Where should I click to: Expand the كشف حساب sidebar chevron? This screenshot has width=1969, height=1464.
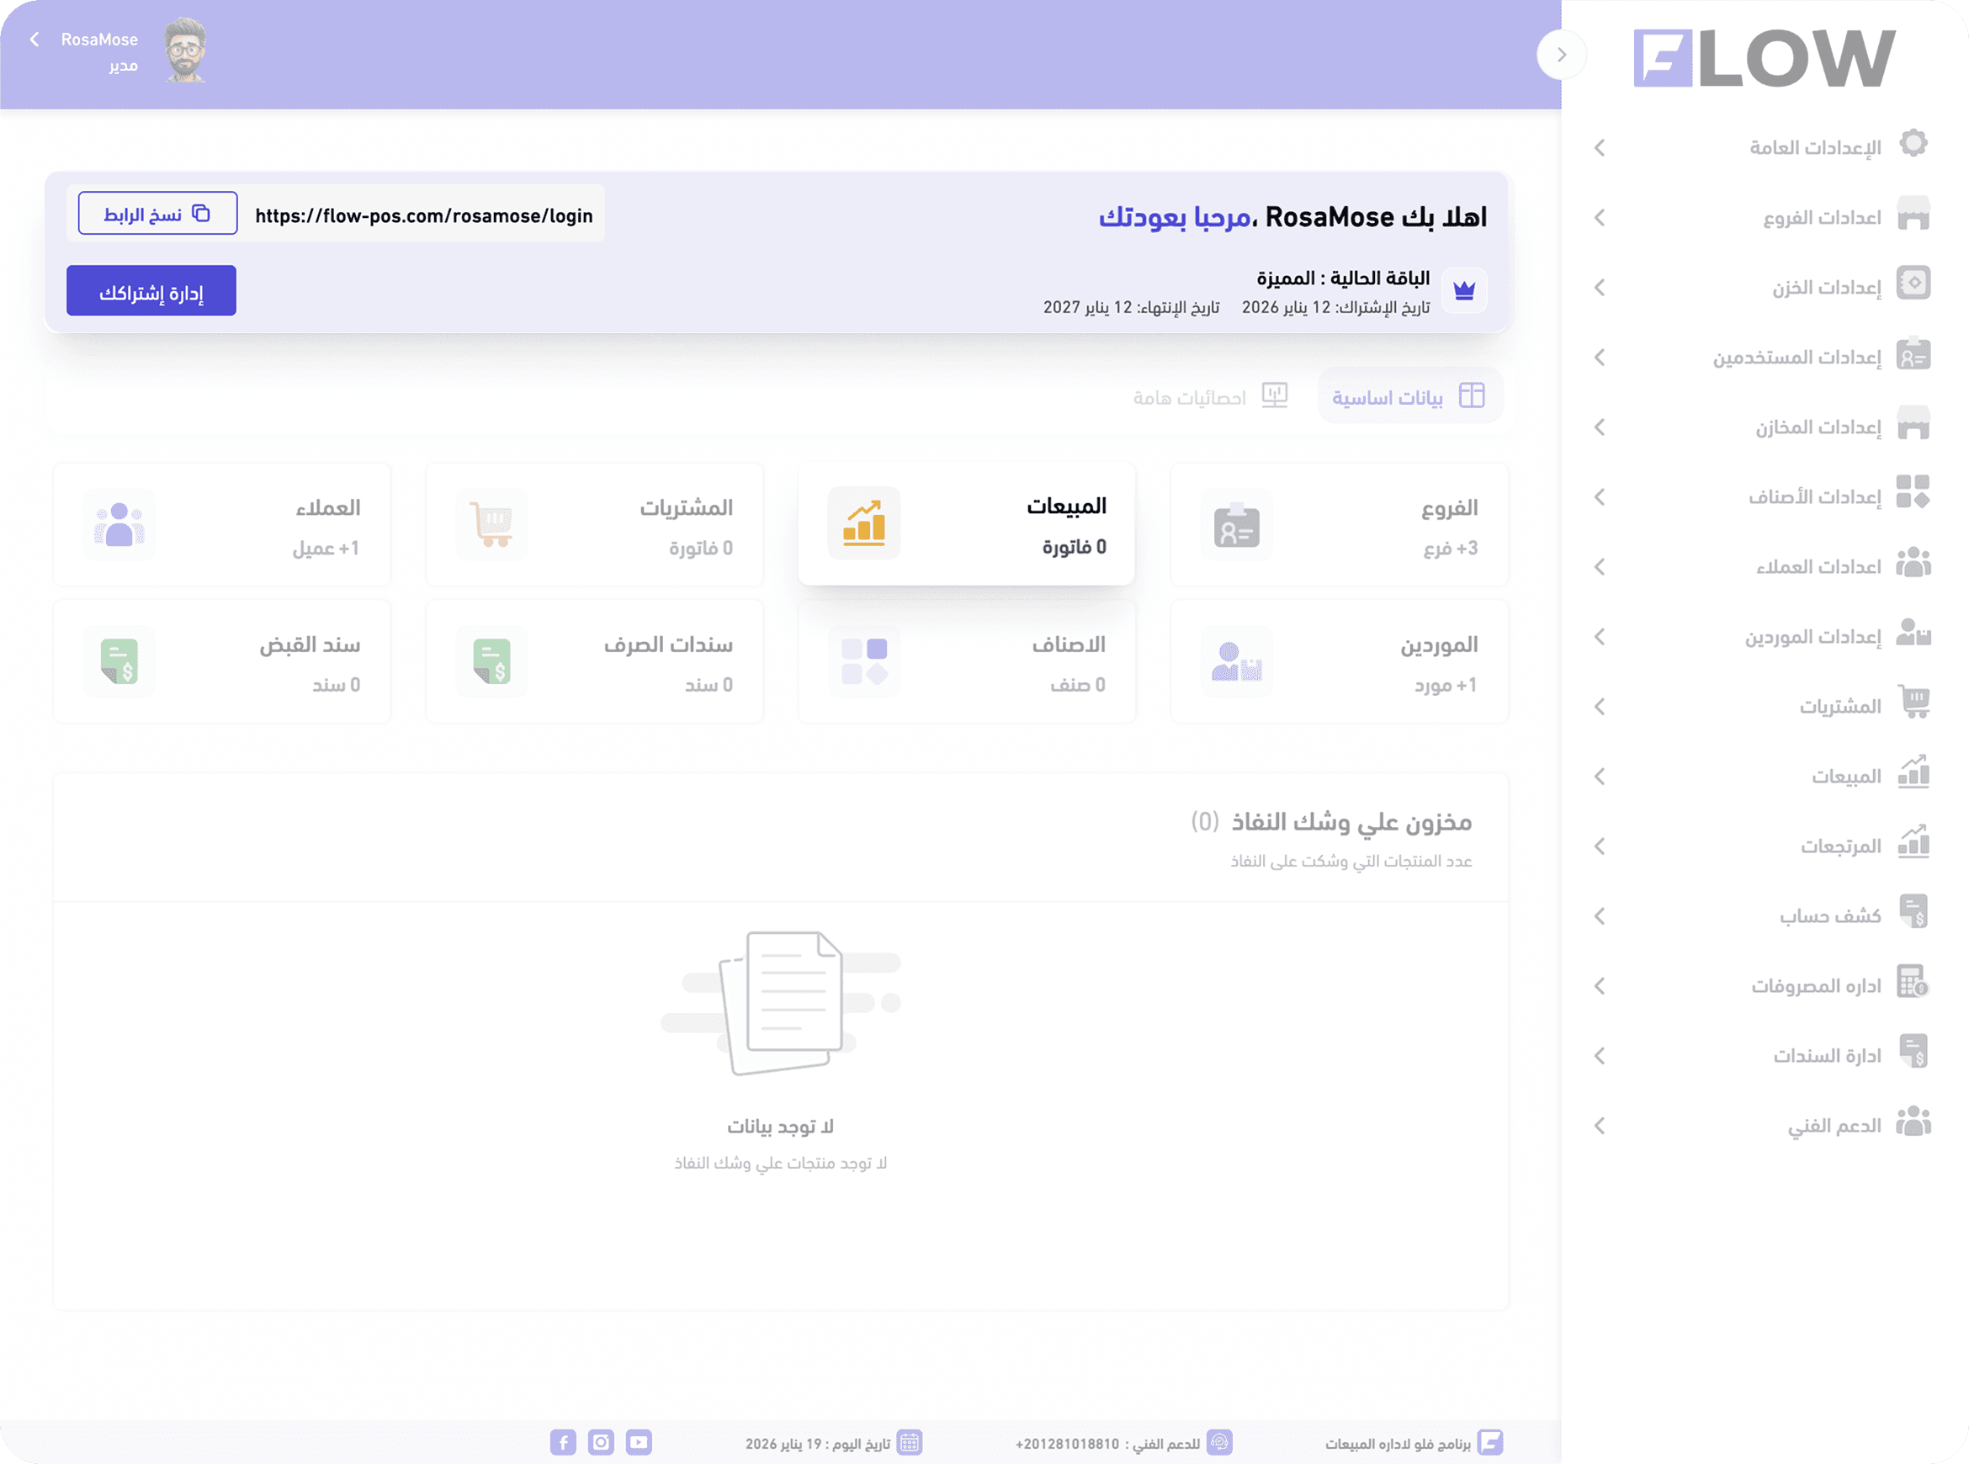1600,916
